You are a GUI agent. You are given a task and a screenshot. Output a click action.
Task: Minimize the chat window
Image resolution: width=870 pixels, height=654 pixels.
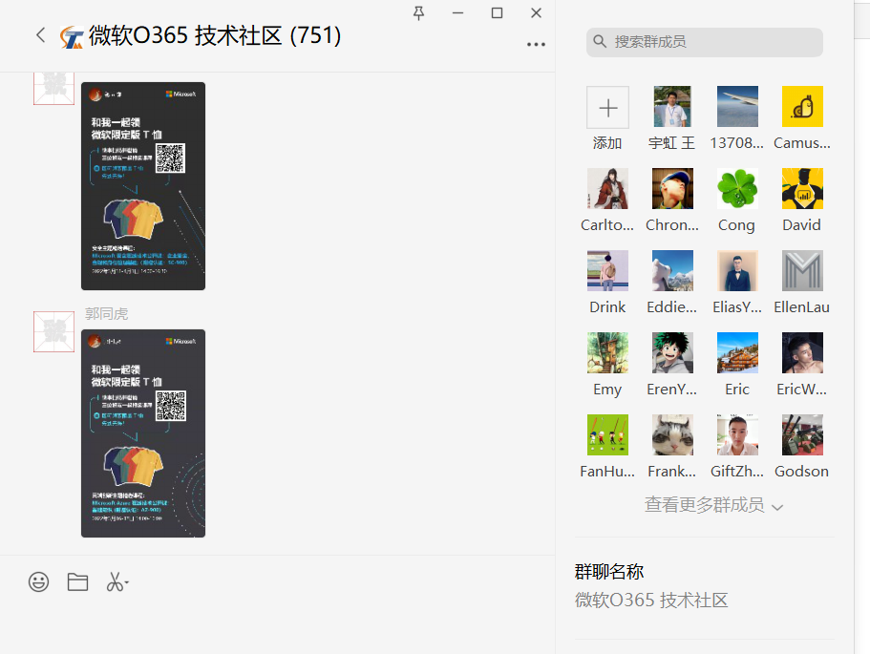pyautogui.click(x=457, y=12)
